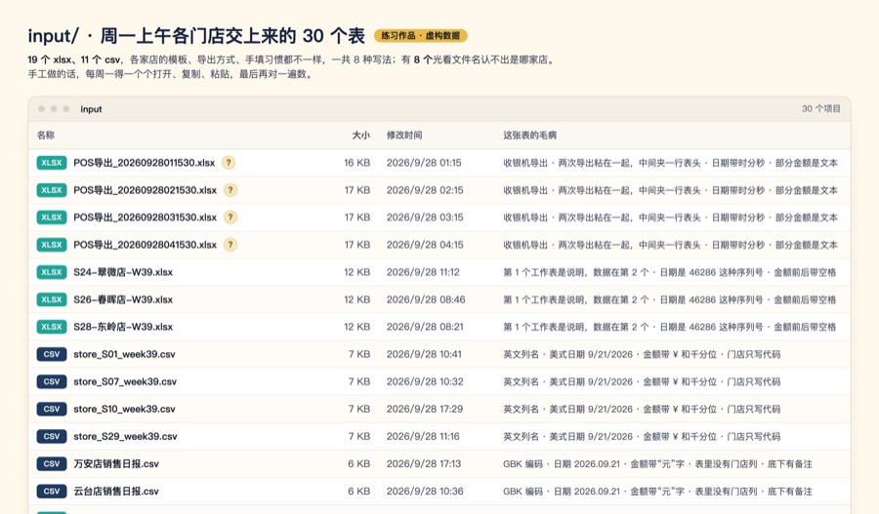The height and width of the screenshot is (514, 879).
Task: Click the 12 KB size of S24-翠微店-W39.xlsx
Action: pyautogui.click(x=357, y=272)
